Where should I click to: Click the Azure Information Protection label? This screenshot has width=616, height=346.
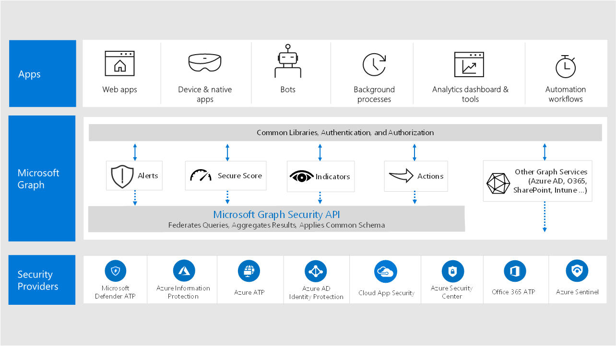[183, 292]
